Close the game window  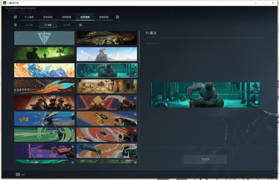(x=273, y=3)
